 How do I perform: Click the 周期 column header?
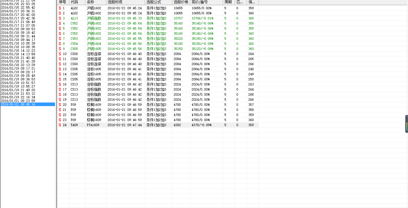click(228, 2)
